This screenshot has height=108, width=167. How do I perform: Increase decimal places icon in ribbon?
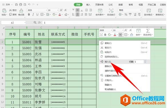click(135, 14)
